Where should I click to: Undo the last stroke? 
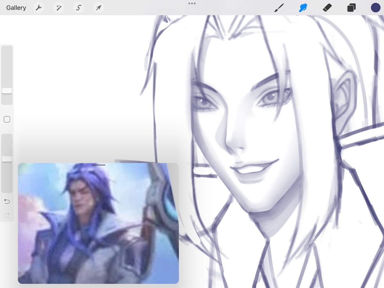[x=7, y=201]
